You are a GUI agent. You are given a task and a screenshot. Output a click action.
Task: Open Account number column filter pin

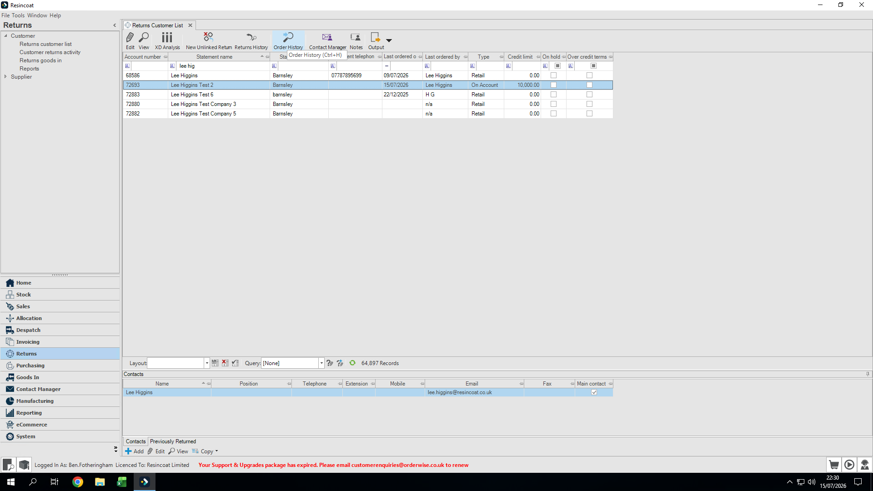click(166, 57)
